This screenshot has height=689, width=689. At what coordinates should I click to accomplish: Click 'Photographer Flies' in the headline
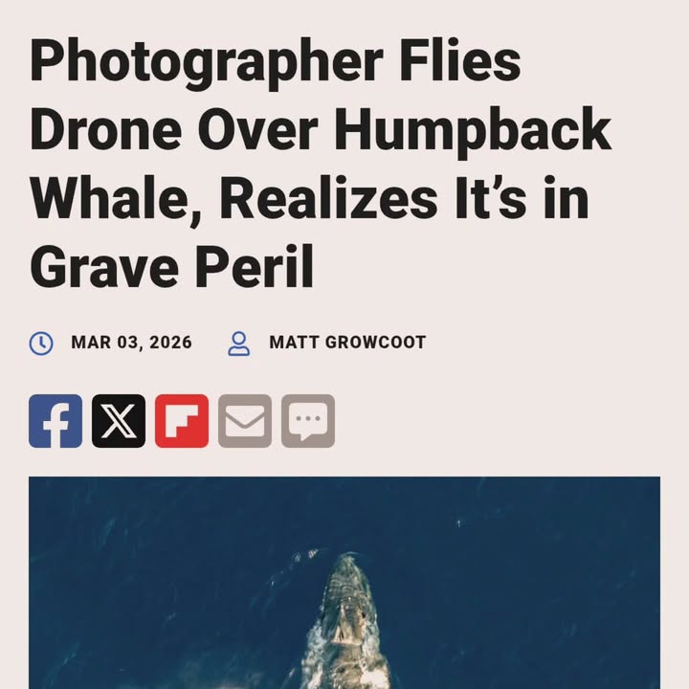275,61
